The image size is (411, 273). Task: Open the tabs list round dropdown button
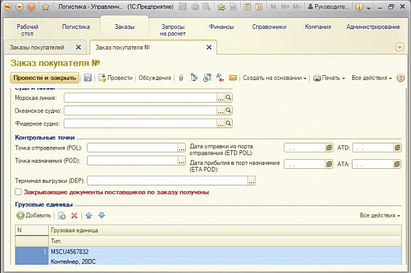pyautogui.click(x=399, y=48)
